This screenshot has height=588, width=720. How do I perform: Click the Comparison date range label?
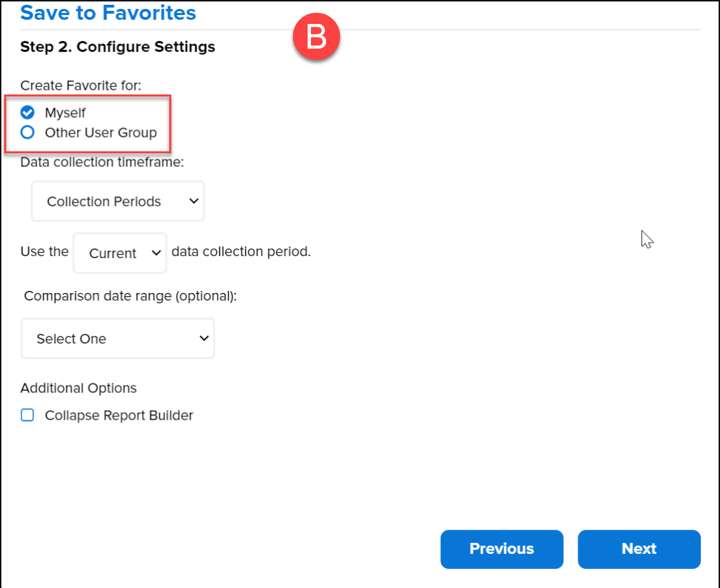130,296
